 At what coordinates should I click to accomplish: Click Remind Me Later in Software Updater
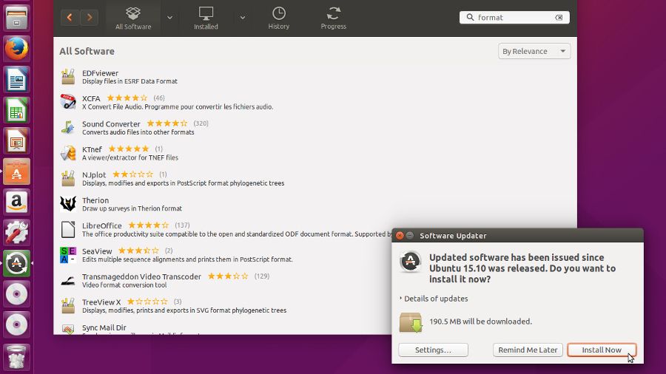coord(528,350)
